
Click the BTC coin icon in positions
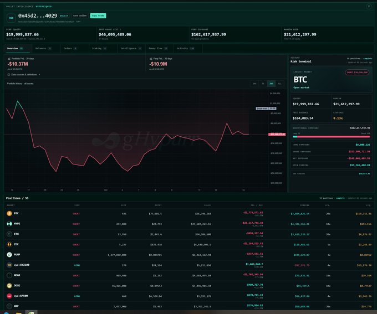tap(9, 213)
